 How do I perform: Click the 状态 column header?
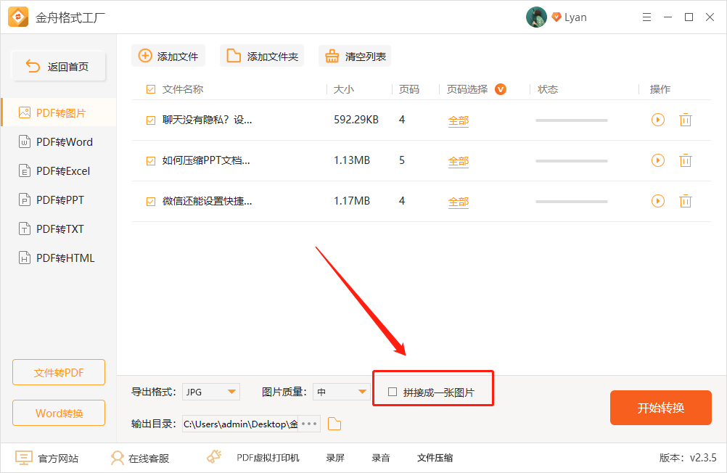tap(548, 89)
